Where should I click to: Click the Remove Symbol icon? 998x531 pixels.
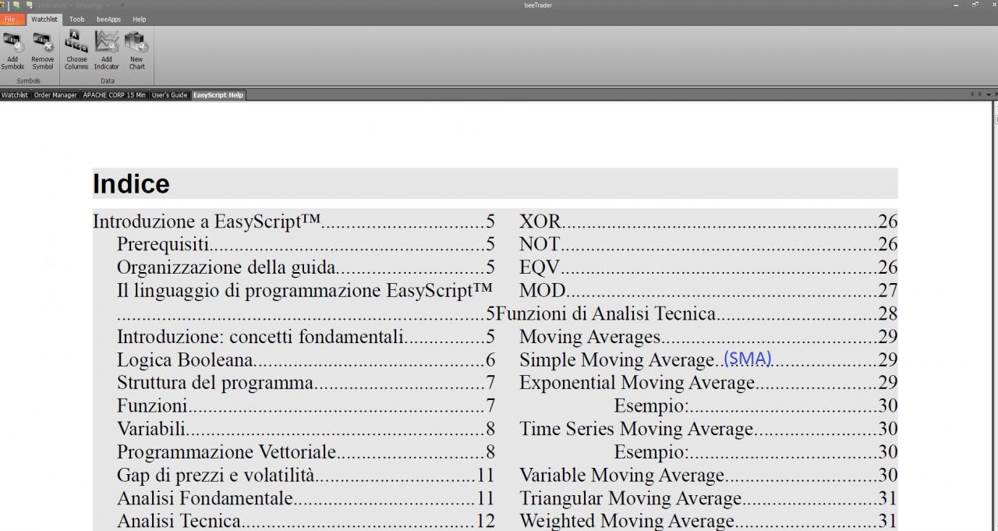(x=42, y=51)
